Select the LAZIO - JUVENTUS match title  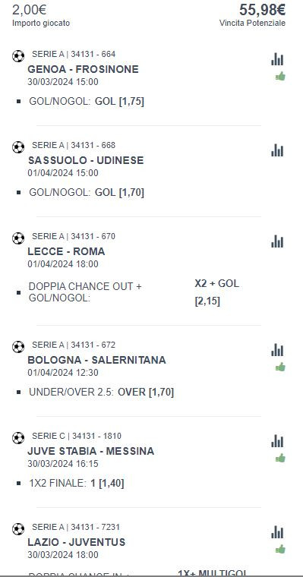(77, 542)
